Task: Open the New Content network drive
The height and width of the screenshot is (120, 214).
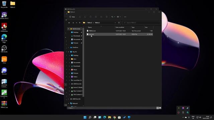Action: tap(78, 91)
